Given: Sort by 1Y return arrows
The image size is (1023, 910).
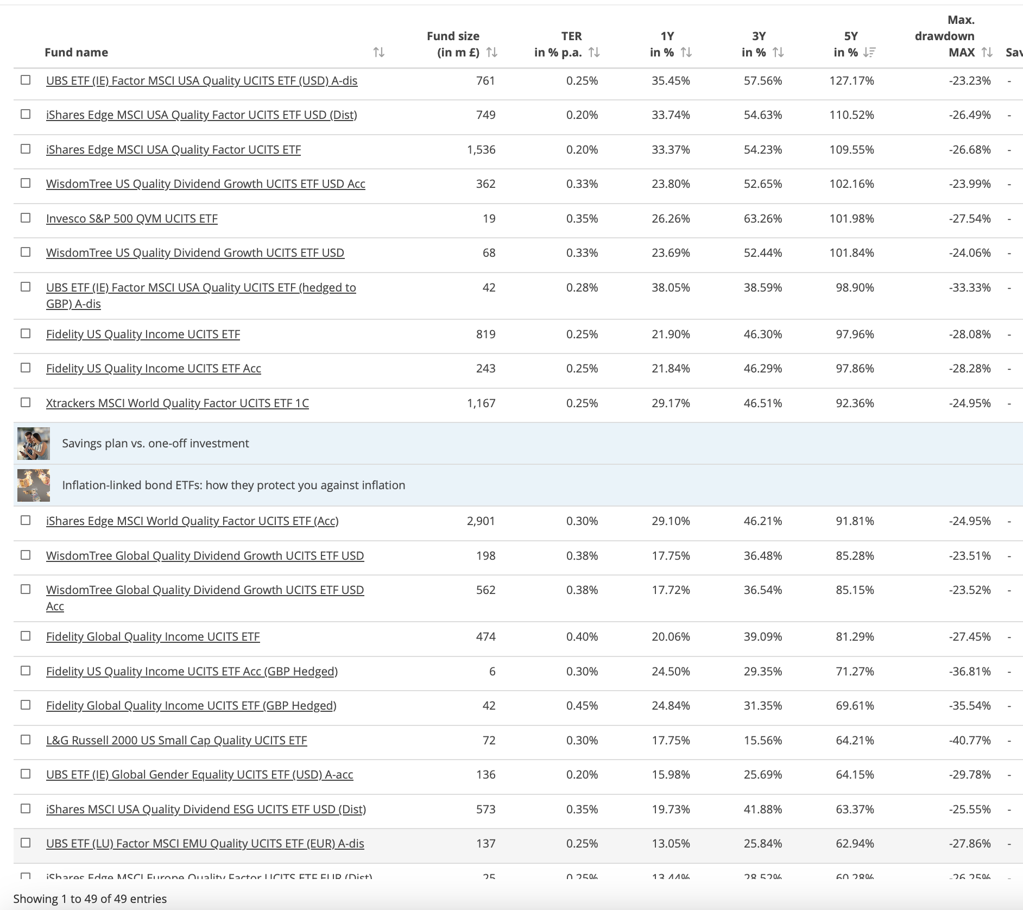Looking at the screenshot, I should (686, 52).
